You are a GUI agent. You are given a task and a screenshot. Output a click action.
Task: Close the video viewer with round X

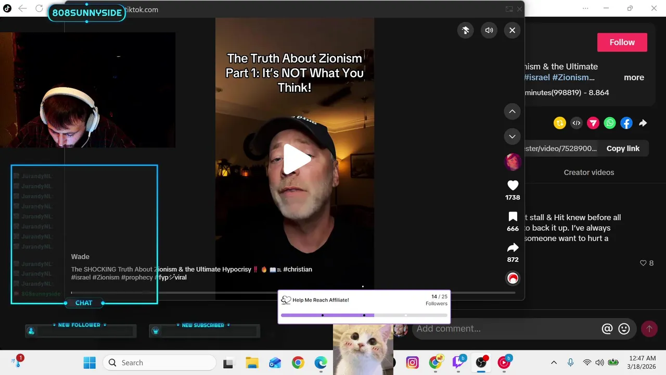coord(512,30)
